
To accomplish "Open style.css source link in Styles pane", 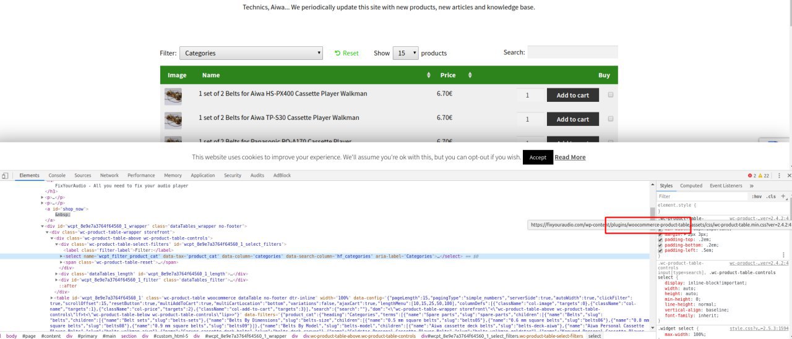I will tap(760, 329).
